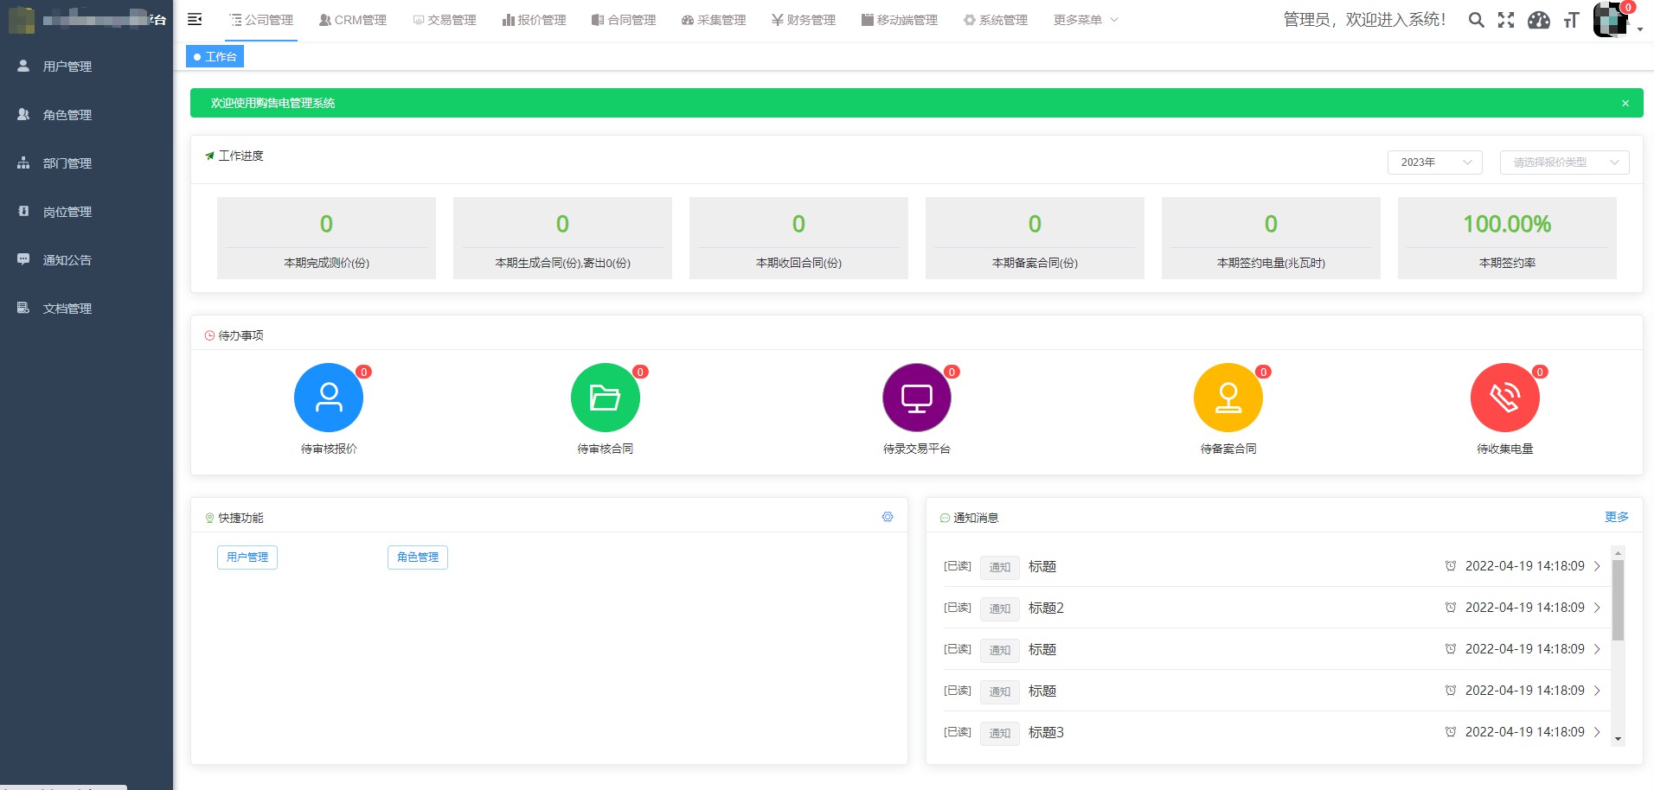Click the clock icon on 标题2 row
The height and width of the screenshot is (790, 1654).
[1451, 608]
